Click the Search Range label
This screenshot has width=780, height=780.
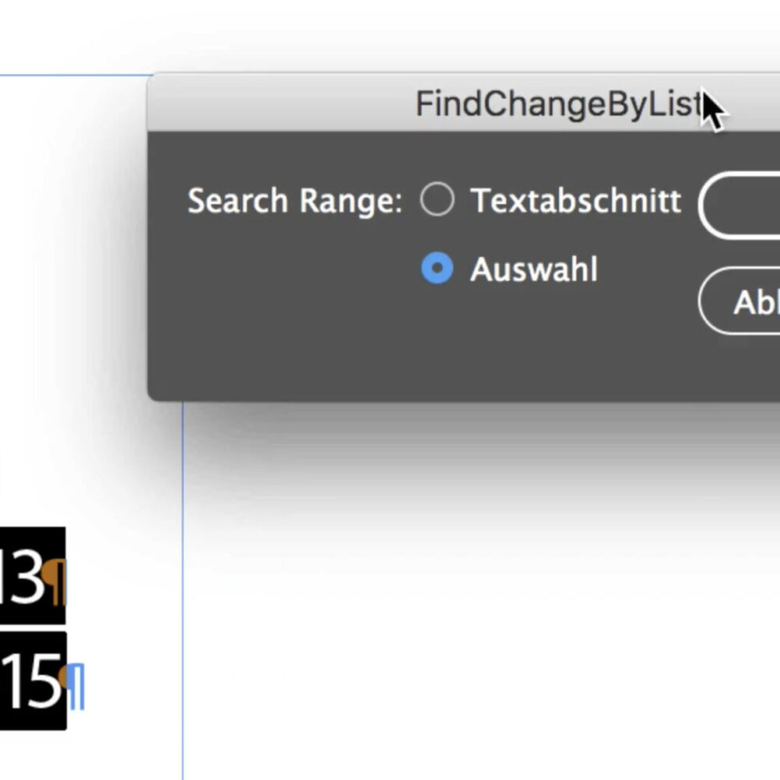pos(295,201)
